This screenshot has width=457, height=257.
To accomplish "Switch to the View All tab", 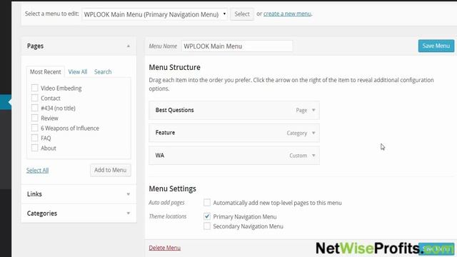I will pos(78,71).
